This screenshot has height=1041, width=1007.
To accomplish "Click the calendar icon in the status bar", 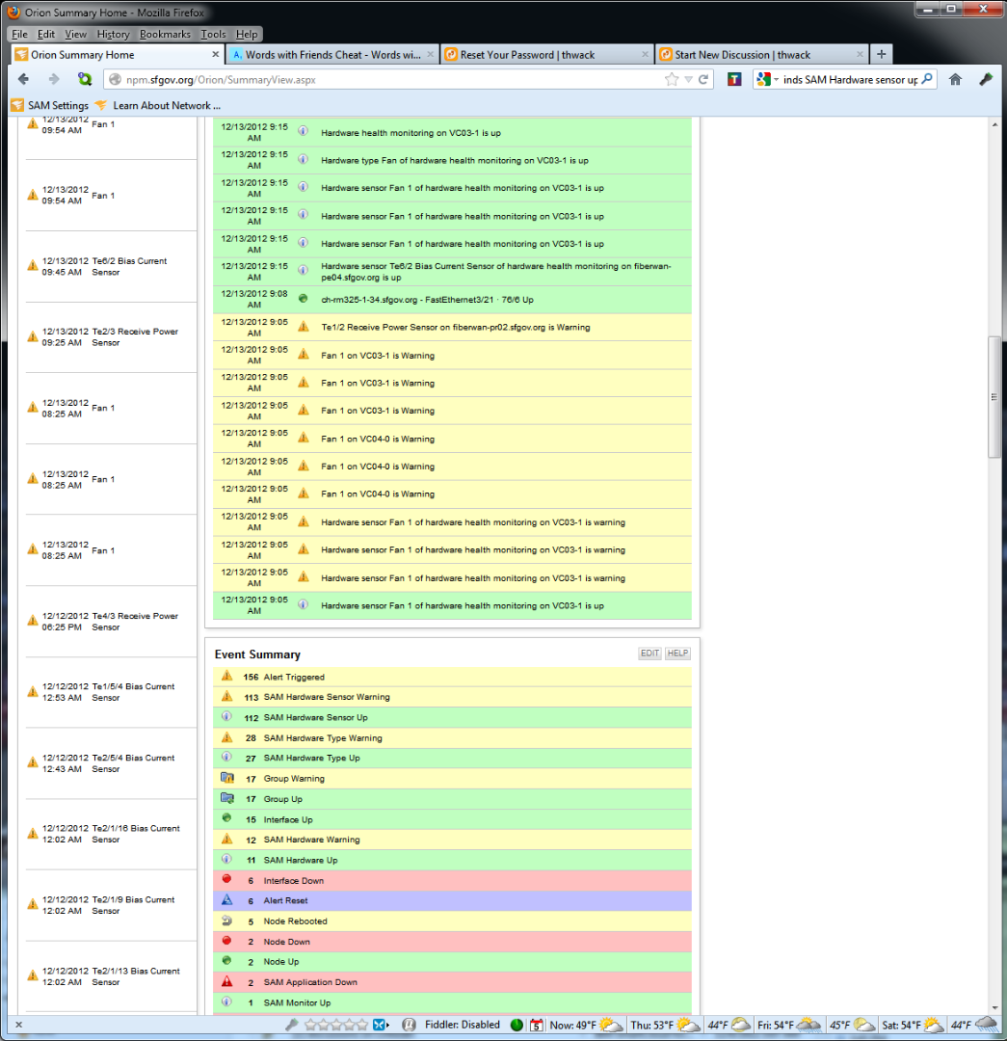I will (537, 1025).
